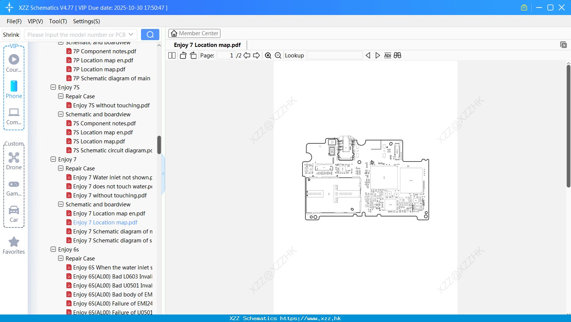Toggle the two-page split view icon
The image size is (571, 322).
click(x=172, y=56)
